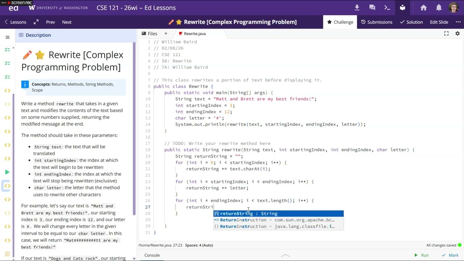Click the blue info icon beside Concepts
This screenshot has width=464, height=261.
tap(25, 84)
